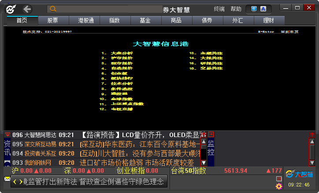Viewport: 319px width, 193px height.
Task: Open menu item 7 技术分析
Action: pyautogui.click(x=117, y=84)
